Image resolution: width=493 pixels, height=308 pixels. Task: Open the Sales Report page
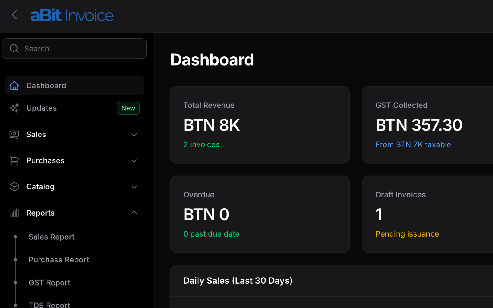click(x=51, y=237)
